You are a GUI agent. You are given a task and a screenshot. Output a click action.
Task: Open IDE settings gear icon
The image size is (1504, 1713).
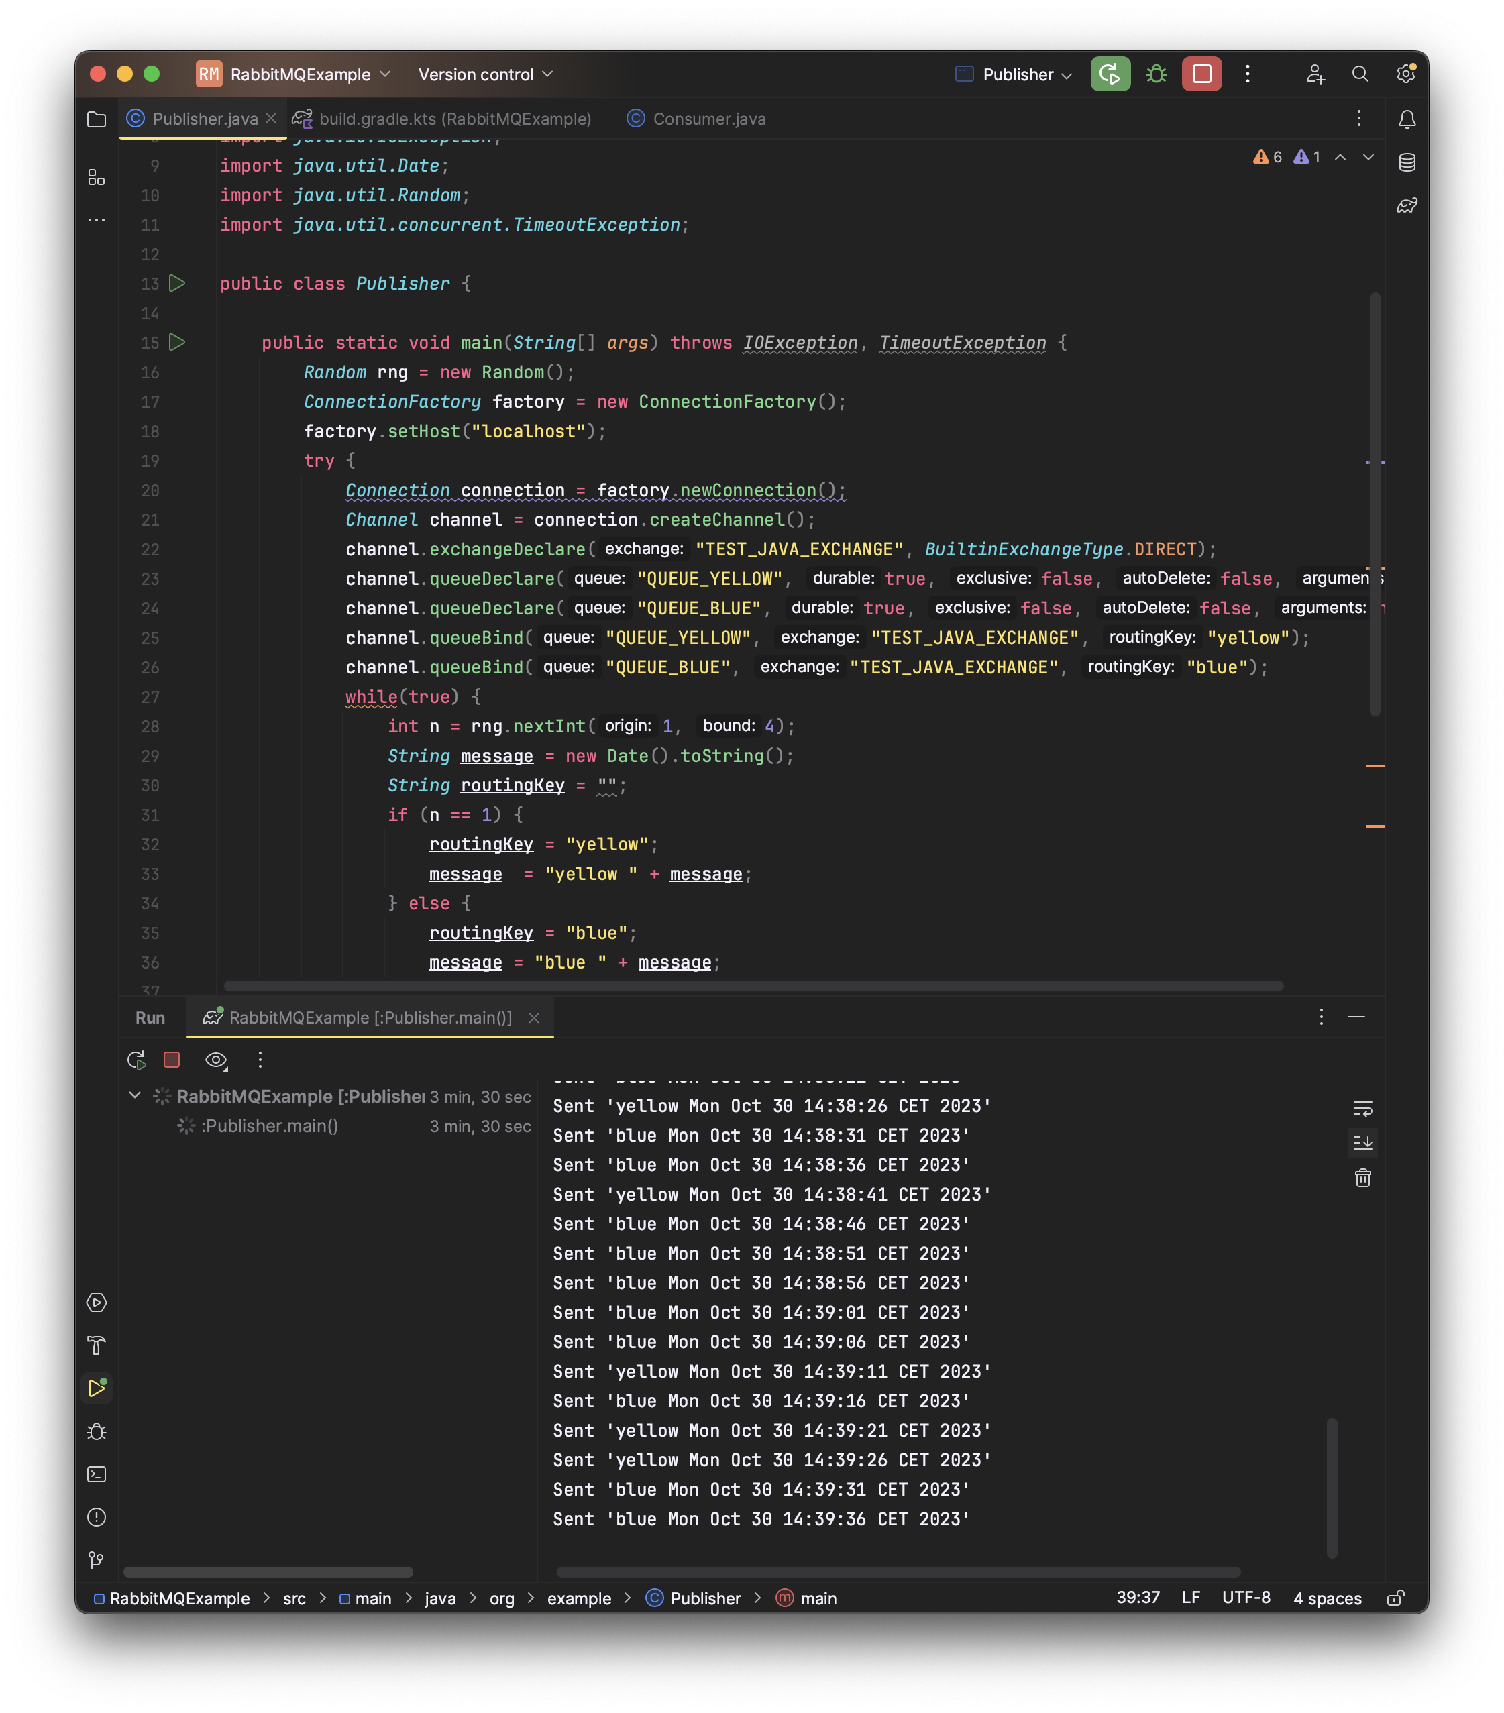click(x=1406, y=74)
